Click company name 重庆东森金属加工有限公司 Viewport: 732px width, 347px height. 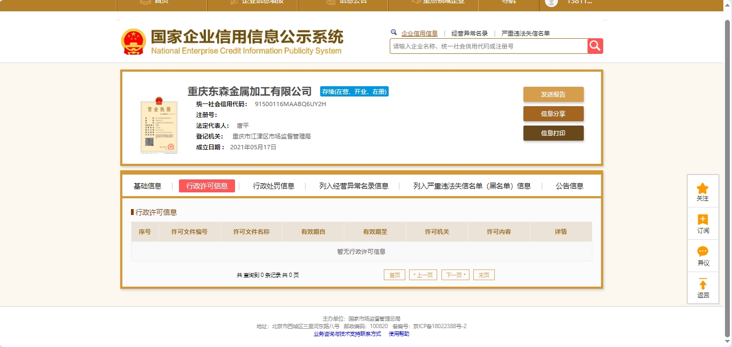pyautogui.click(x=250, y=92)
